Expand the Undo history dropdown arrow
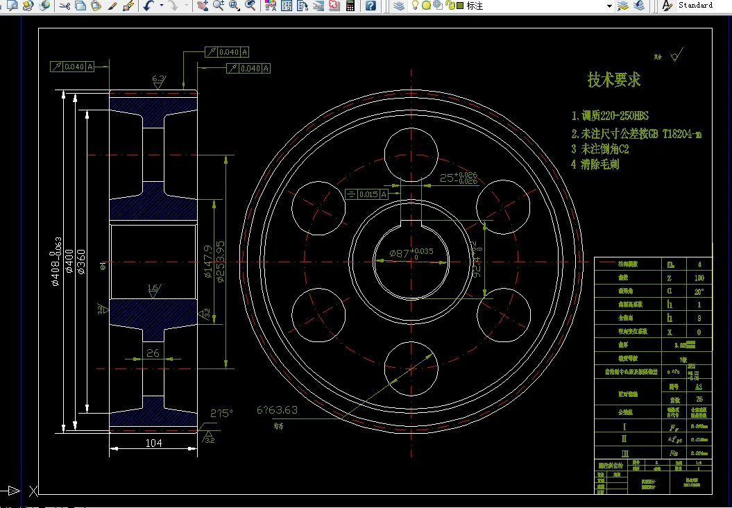732x508 pixels. (162, 6)
